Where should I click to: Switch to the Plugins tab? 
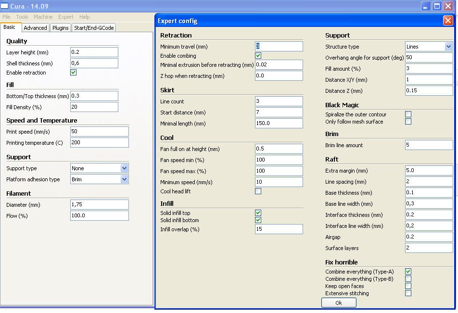(61, 28)
